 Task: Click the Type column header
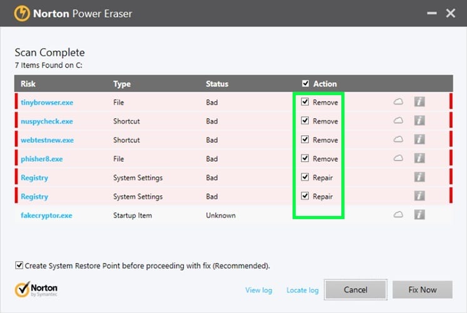(x=122, y=84)
